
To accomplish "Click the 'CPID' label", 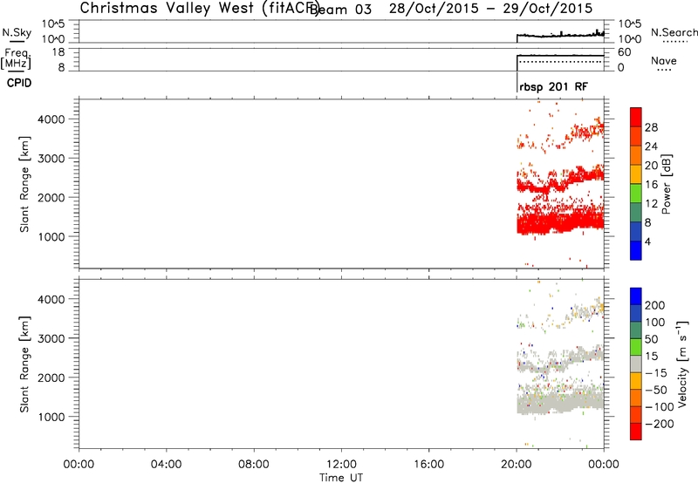I will [19, 83].
